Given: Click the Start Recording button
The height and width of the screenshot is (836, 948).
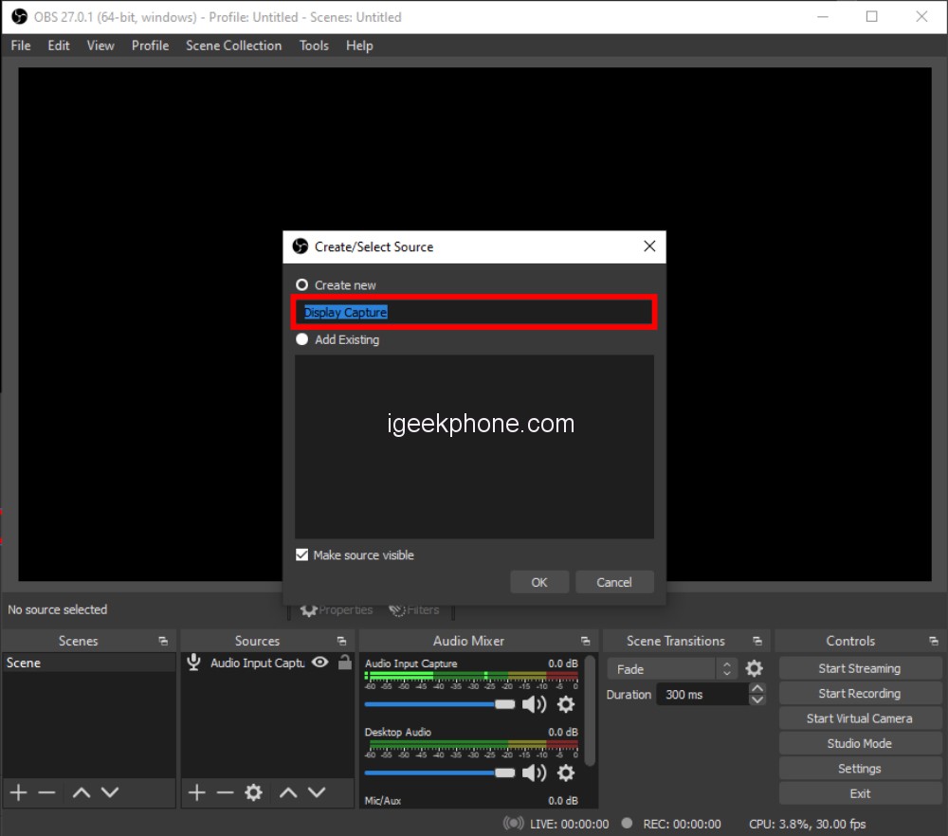Looking at the screenshot, I should (x=859, y=694).
